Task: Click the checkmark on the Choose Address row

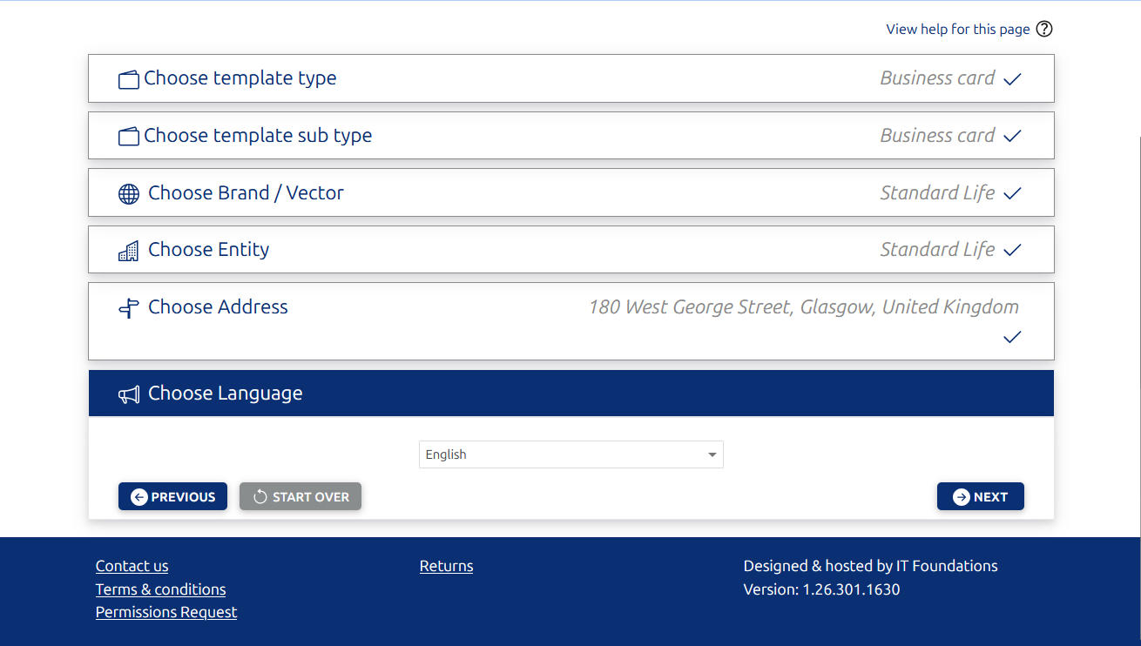Action: [1011, 337]
